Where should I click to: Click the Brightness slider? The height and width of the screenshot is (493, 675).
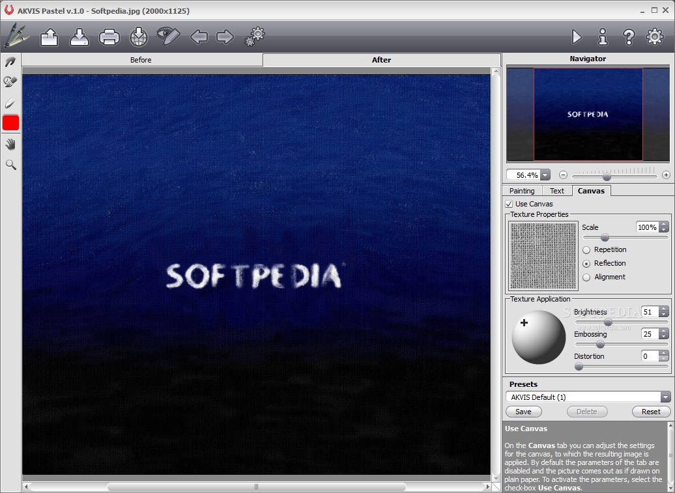621,322
